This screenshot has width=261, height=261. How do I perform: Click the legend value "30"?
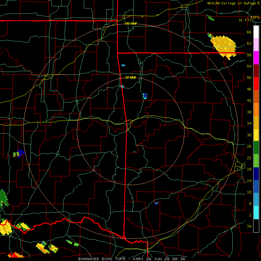(x=249, y=135)
